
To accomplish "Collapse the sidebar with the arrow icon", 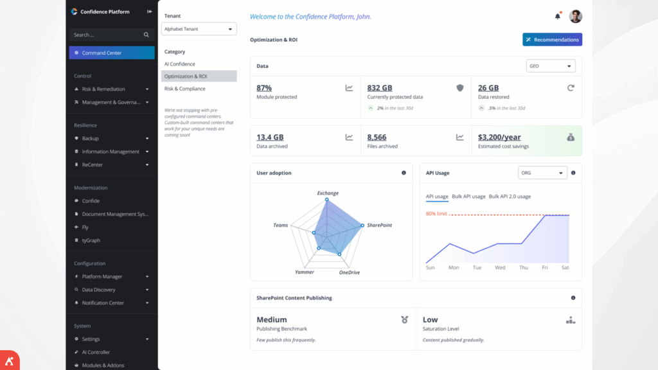I will (x=149, y=12).
